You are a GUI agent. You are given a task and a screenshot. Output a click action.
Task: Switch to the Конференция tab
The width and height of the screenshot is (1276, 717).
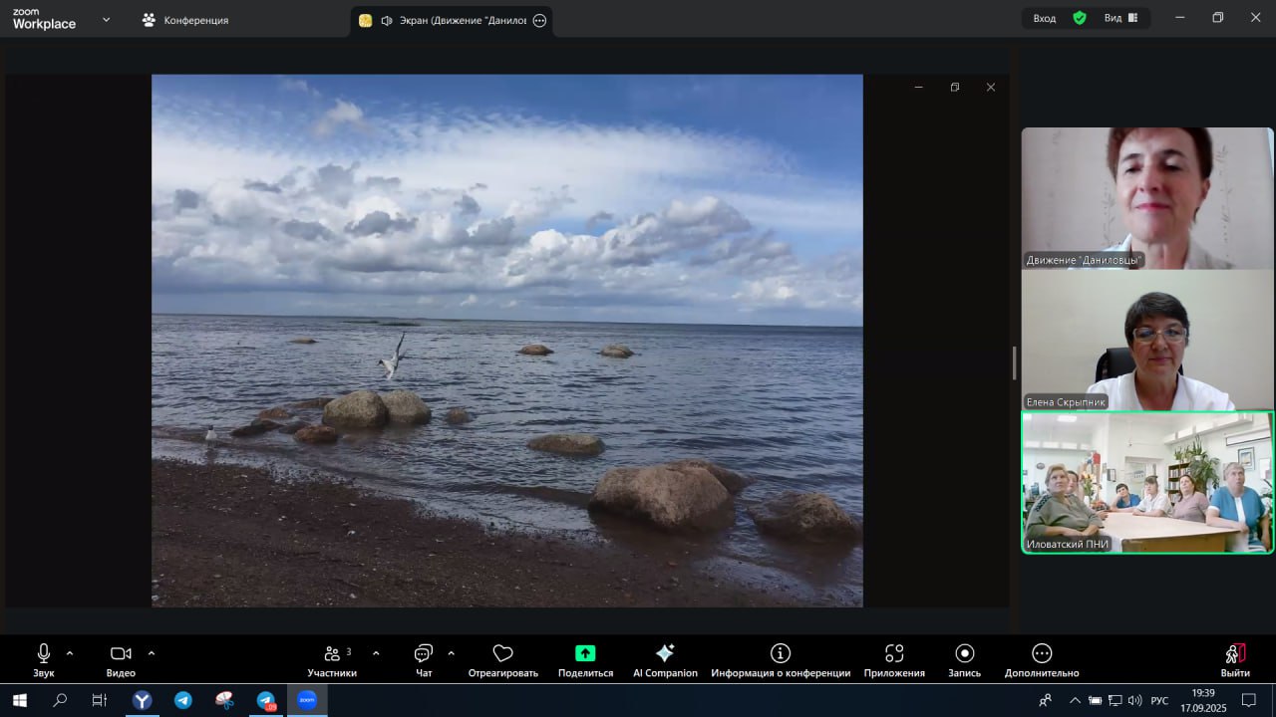[x=185, y=20]
